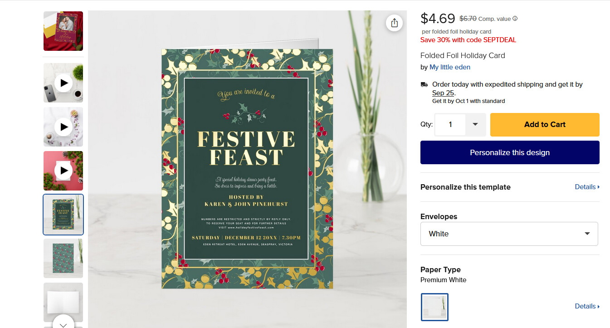This screenshot has height=328, width=610.
Task: Play the first product video thumbnail
Action: (63, 83)
